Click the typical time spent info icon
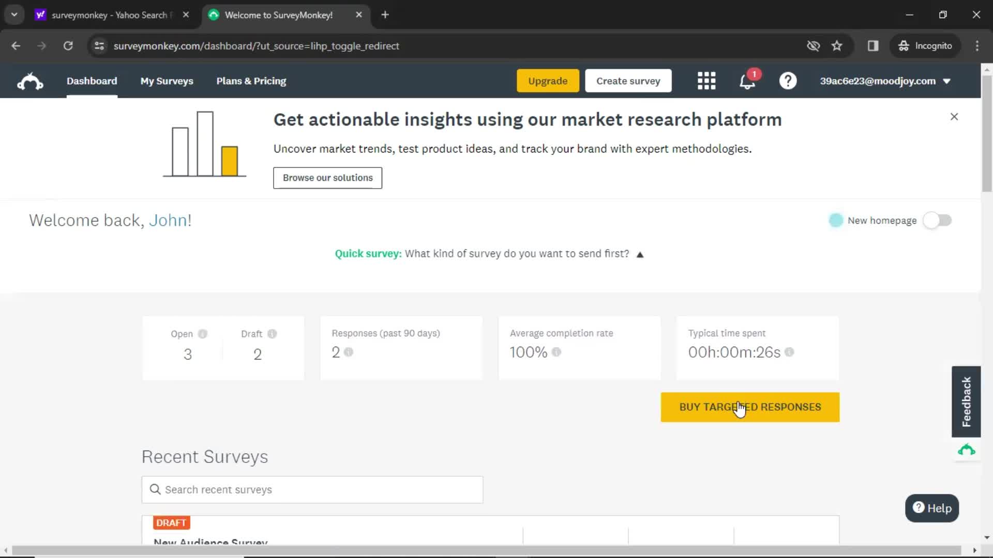Image resolution: width=993 pixels, height=558 pixels. 790,352
